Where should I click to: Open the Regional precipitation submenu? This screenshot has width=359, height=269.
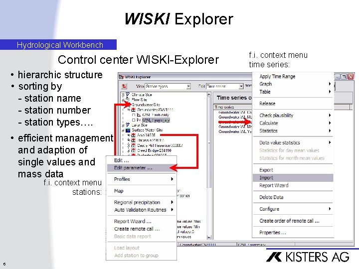pyautogui.click(x=142, y=202)
